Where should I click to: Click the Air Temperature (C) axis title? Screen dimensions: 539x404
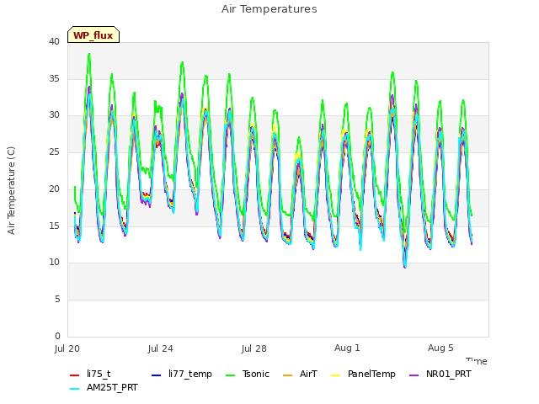[11, 190]
